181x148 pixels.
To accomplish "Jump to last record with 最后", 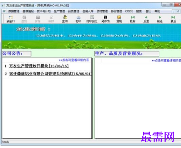I will [173, 19].
